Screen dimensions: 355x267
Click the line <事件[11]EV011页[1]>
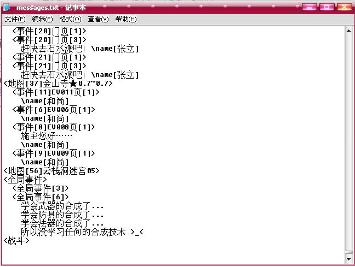tap(56, 92)
